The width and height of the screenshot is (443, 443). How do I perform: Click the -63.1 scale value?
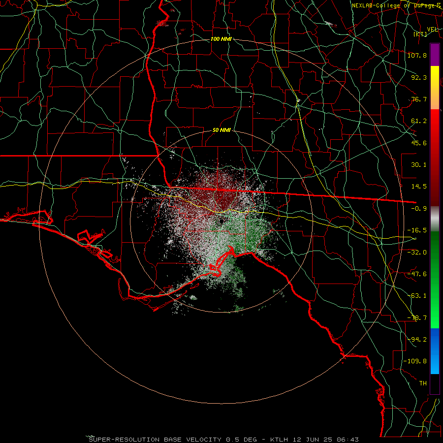(417, 295)
